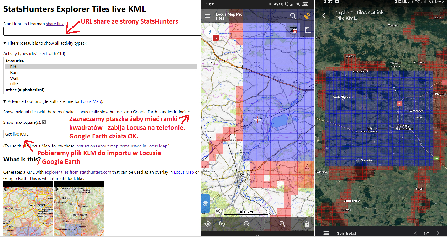Viewport: 447px width, 237px height.
Task: Click the Get live KML button
Action: (x=17, y=134)
